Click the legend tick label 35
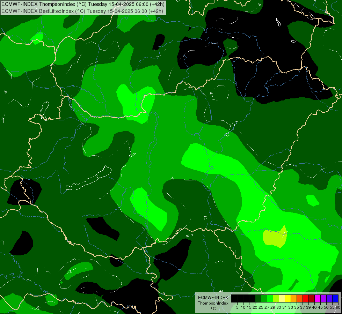Image resolution: width=342 pixels, height=314 pixels. coord(297,307)
